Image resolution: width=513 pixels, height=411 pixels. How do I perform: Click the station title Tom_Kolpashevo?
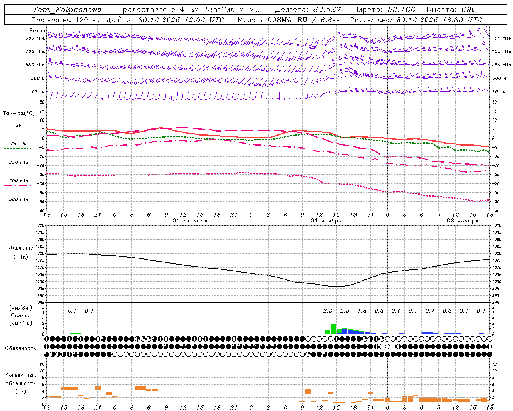(67, 10)
